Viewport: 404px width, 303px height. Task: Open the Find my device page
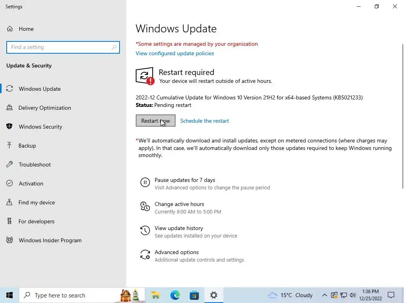coord(63,202)
